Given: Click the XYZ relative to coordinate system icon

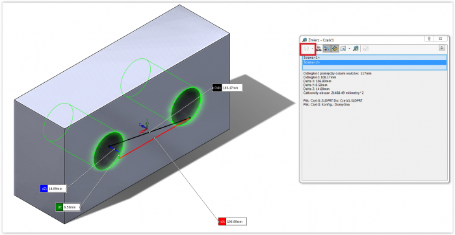Looking at the screenshot, I should point(343,49).
